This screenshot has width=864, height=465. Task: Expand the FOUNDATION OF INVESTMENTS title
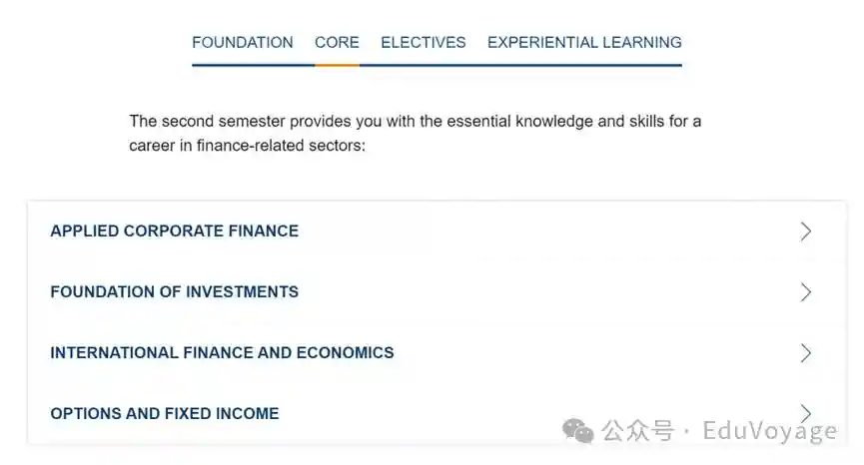175,292
